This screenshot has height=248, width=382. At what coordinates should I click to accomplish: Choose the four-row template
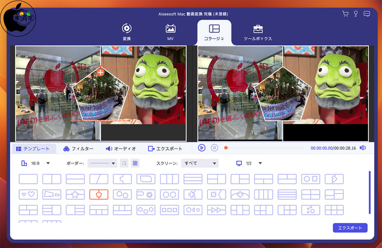pyautogui.click(x=287, y=194)
